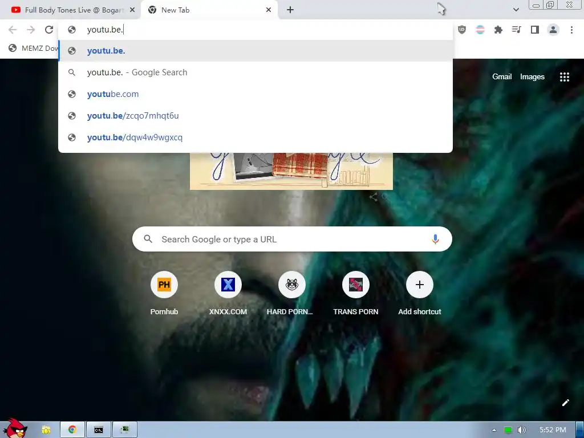
Task: Go forward with the forward arrow
Action: 31,30
